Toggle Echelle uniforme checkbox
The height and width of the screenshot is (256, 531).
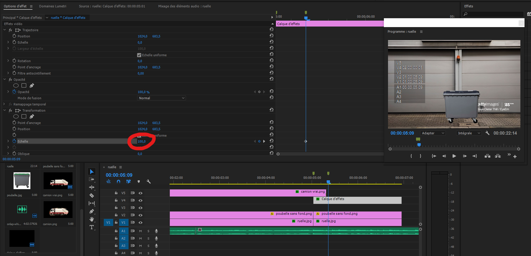coord(139,55)
